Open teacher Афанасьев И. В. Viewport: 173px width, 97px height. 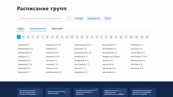(138, 60)
